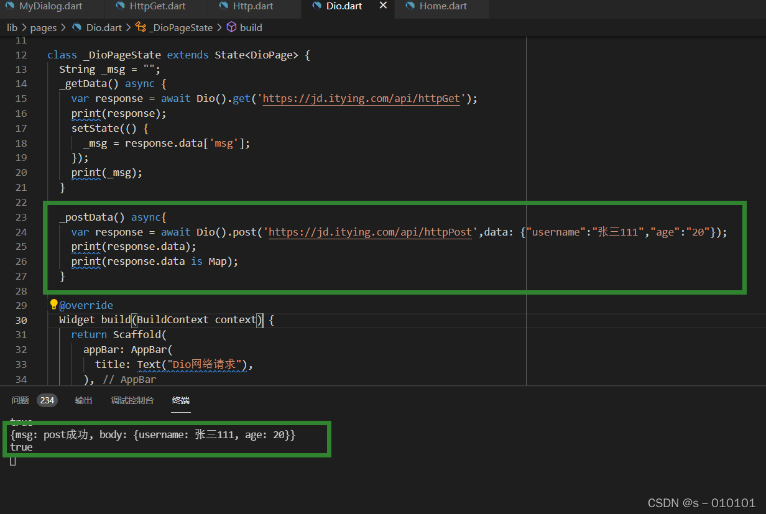Open the 调试控制台 debug console tab

coord(132,400)
